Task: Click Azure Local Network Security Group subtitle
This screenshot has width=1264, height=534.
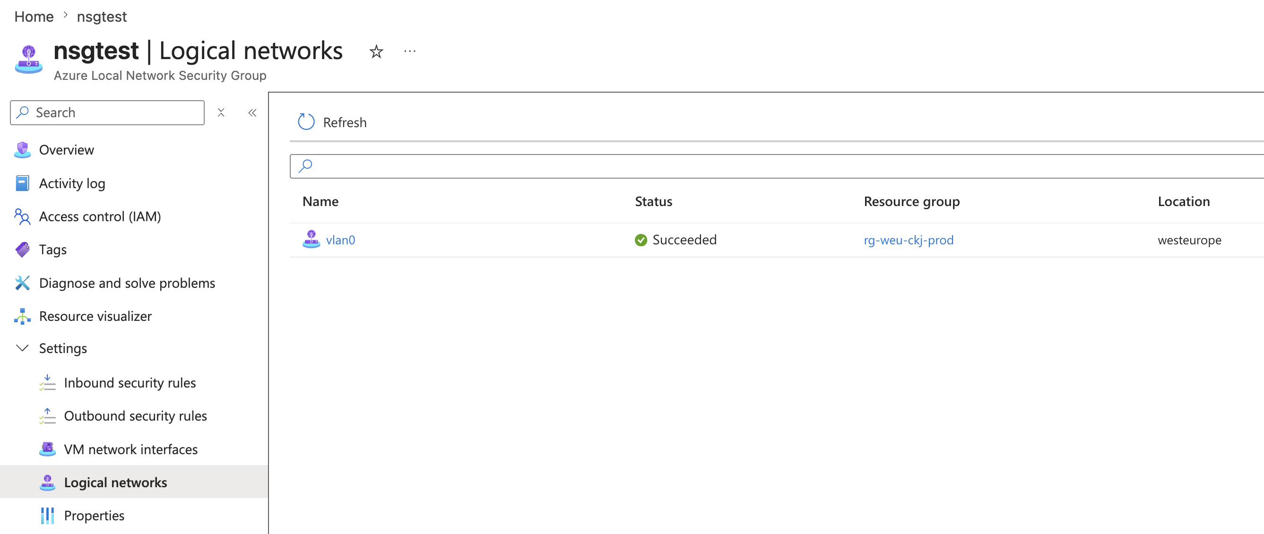Action: [x=160, y=76]
